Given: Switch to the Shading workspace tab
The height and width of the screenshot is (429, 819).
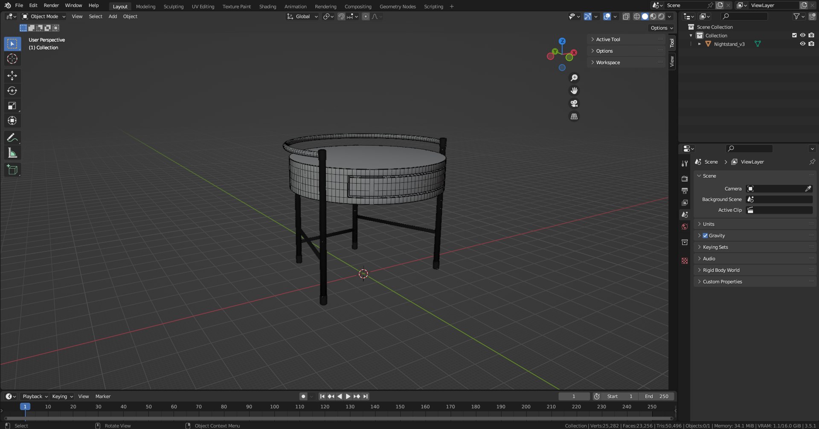Looking at the screenshot, I should pyautogui.click(x=267, y=6).
